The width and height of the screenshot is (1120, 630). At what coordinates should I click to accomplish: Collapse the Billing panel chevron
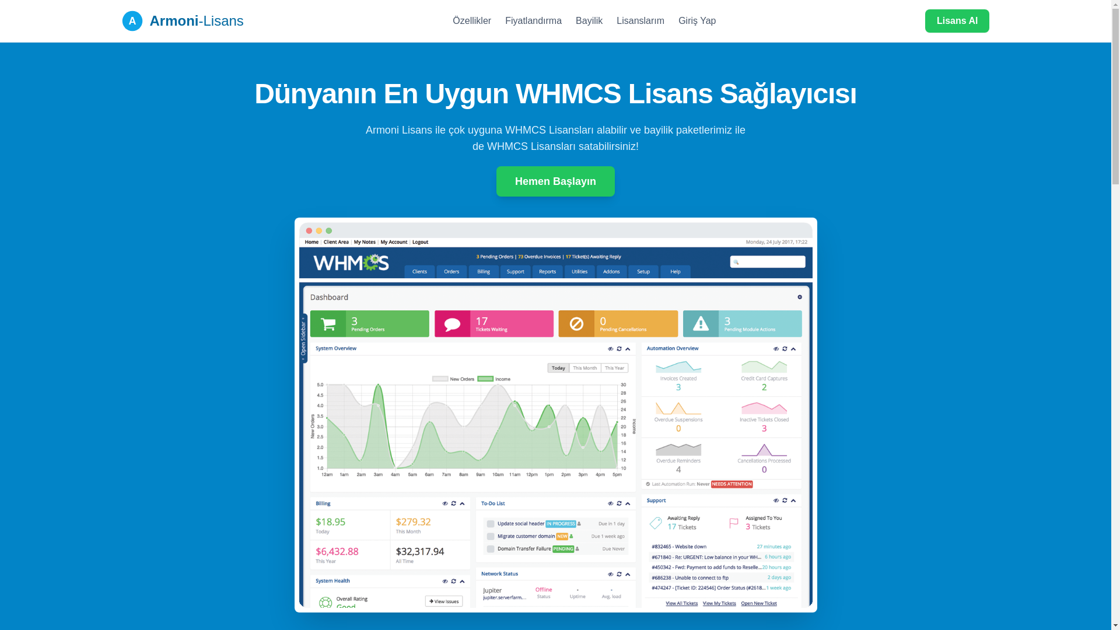pos(462,503)
